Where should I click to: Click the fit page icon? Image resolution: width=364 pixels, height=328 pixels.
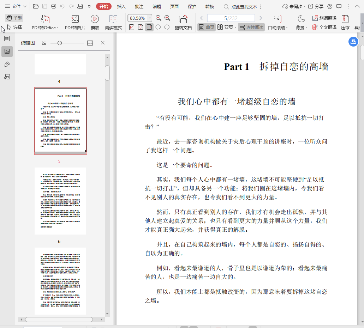(141, 27)
